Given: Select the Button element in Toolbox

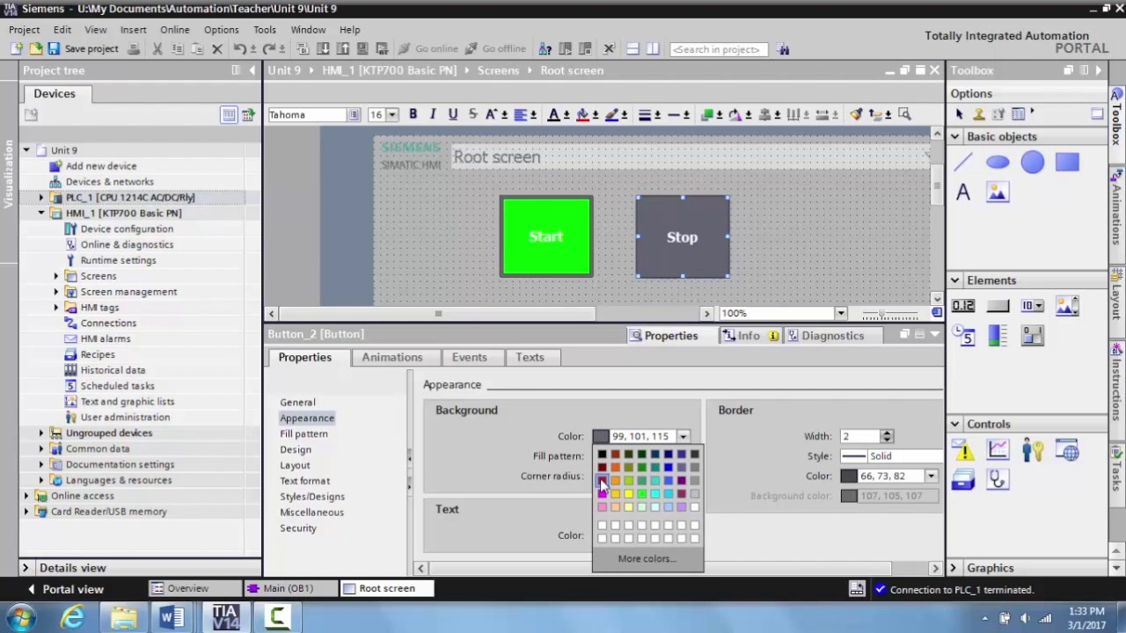Looking at the screenshot, I should click(x=998, y=306).
